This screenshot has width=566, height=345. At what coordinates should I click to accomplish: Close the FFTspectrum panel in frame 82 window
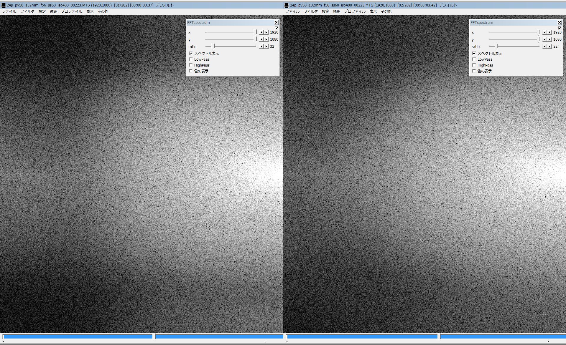559,22
